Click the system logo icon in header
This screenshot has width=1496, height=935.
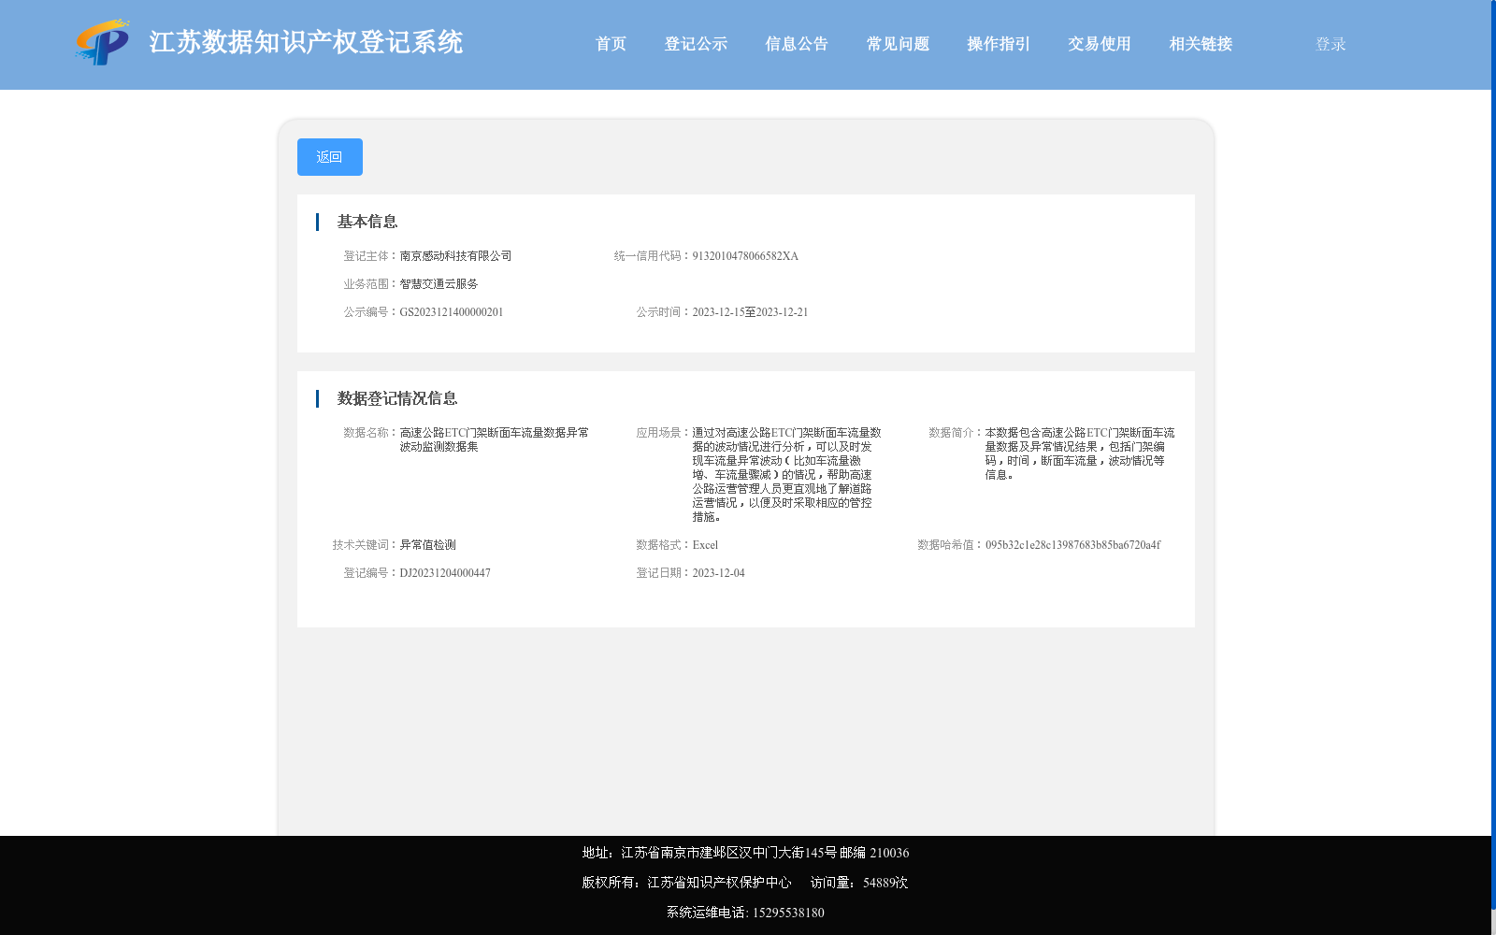tap(103, 42)
